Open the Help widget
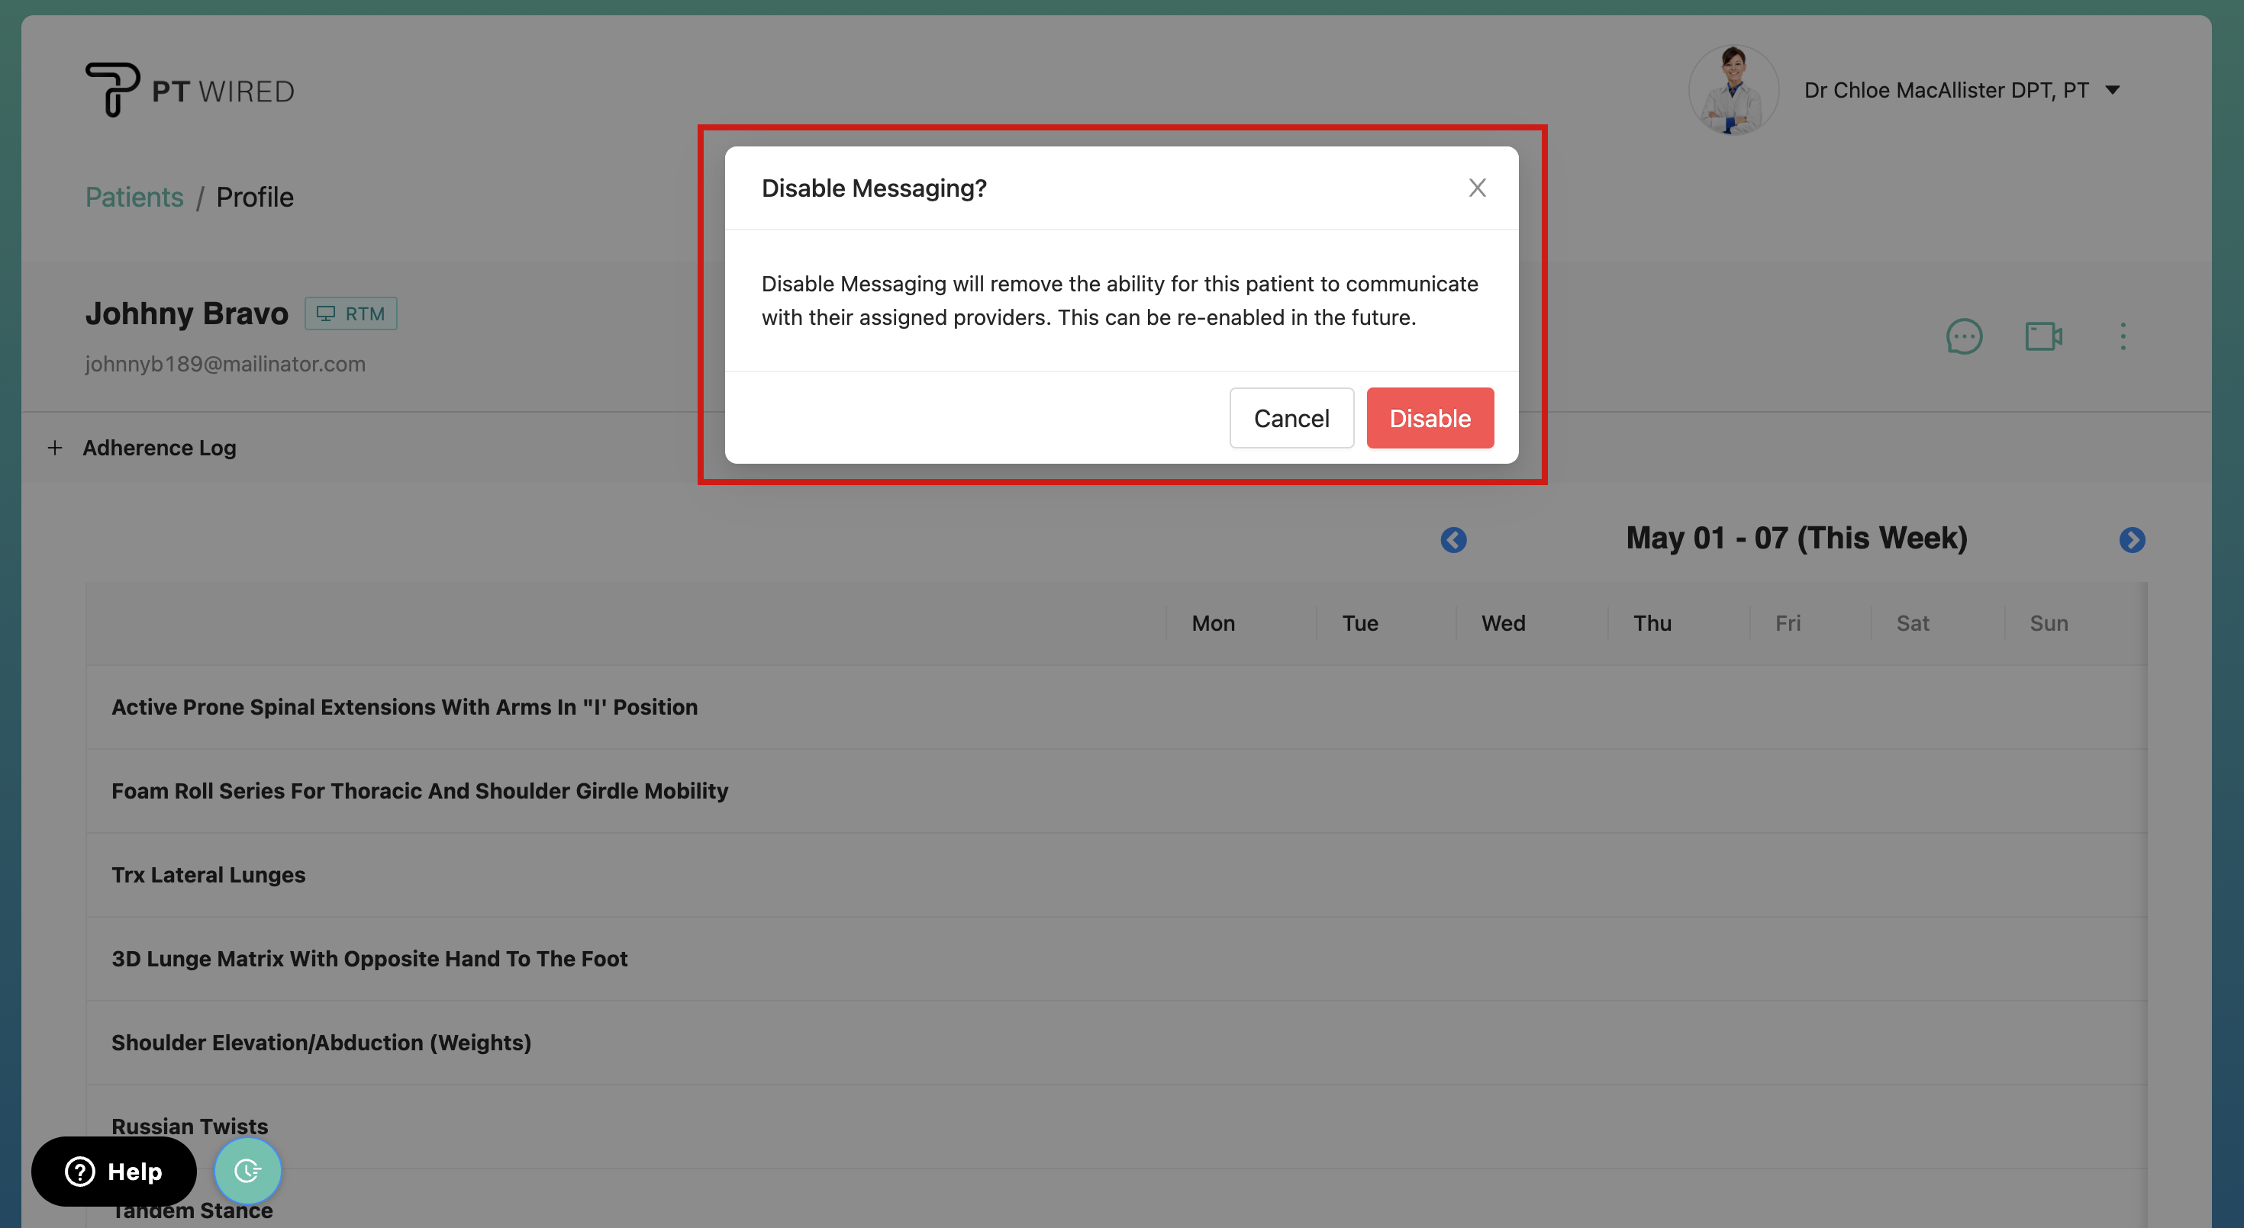Viewport: 2244px width, 1228px height. (x=114, y=1172)
